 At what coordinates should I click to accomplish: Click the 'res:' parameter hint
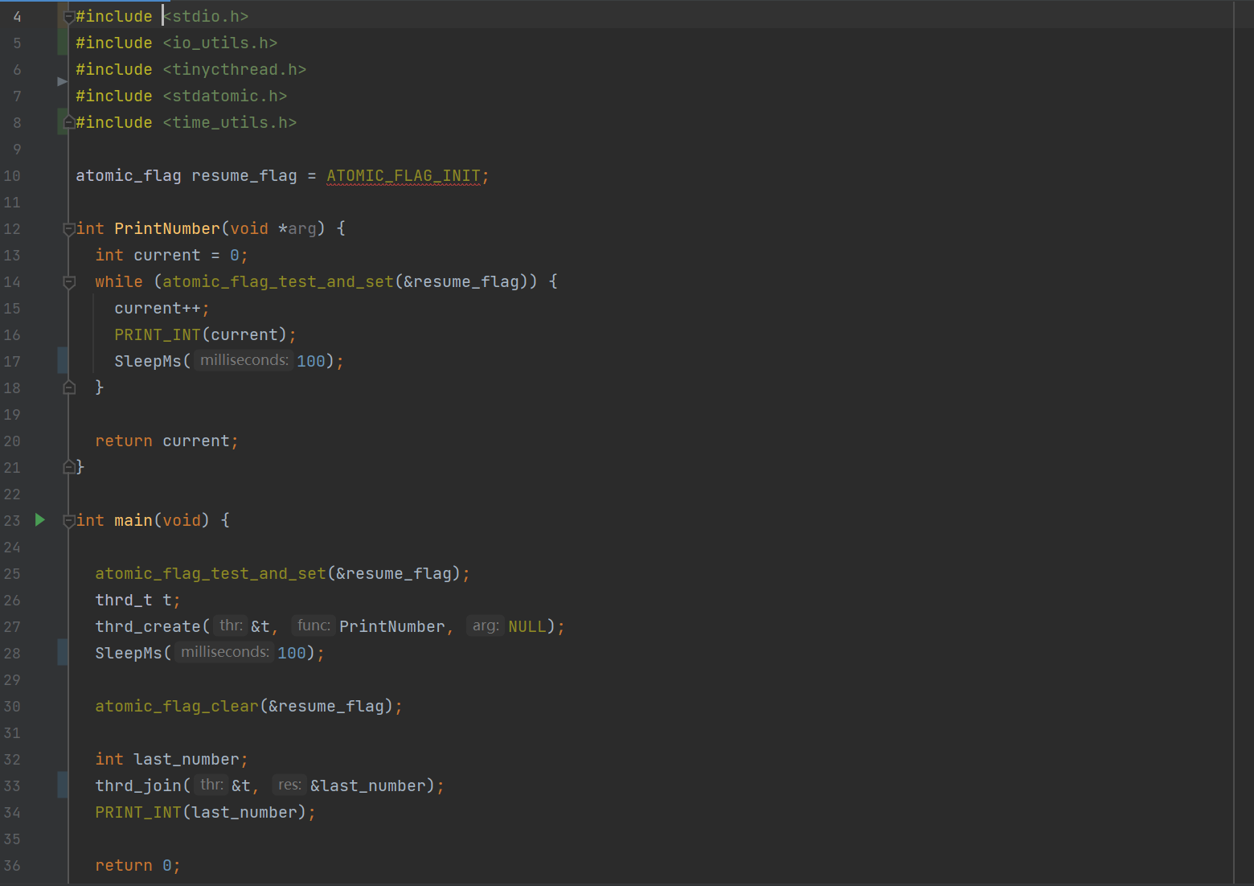click(x=289, y=785)
